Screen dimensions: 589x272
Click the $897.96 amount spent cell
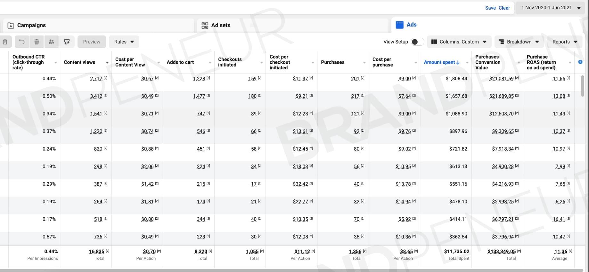(458, 131)
